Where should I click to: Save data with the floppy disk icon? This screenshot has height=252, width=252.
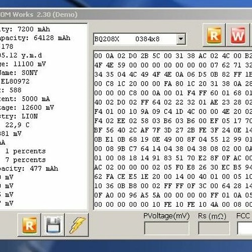pos(53,225)
